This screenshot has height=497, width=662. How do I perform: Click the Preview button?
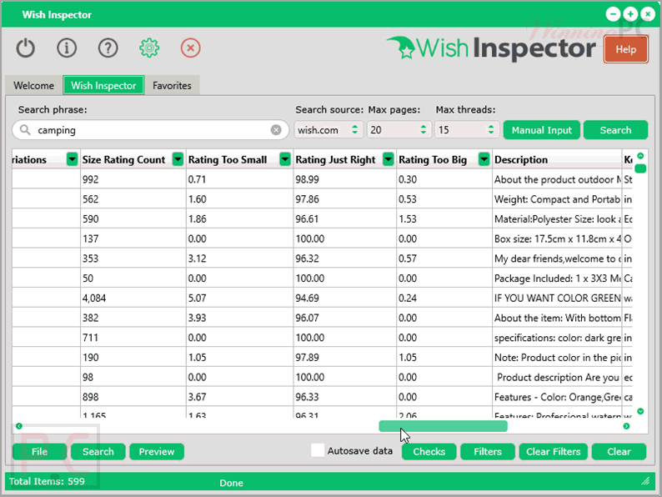(x=157, y=451)
